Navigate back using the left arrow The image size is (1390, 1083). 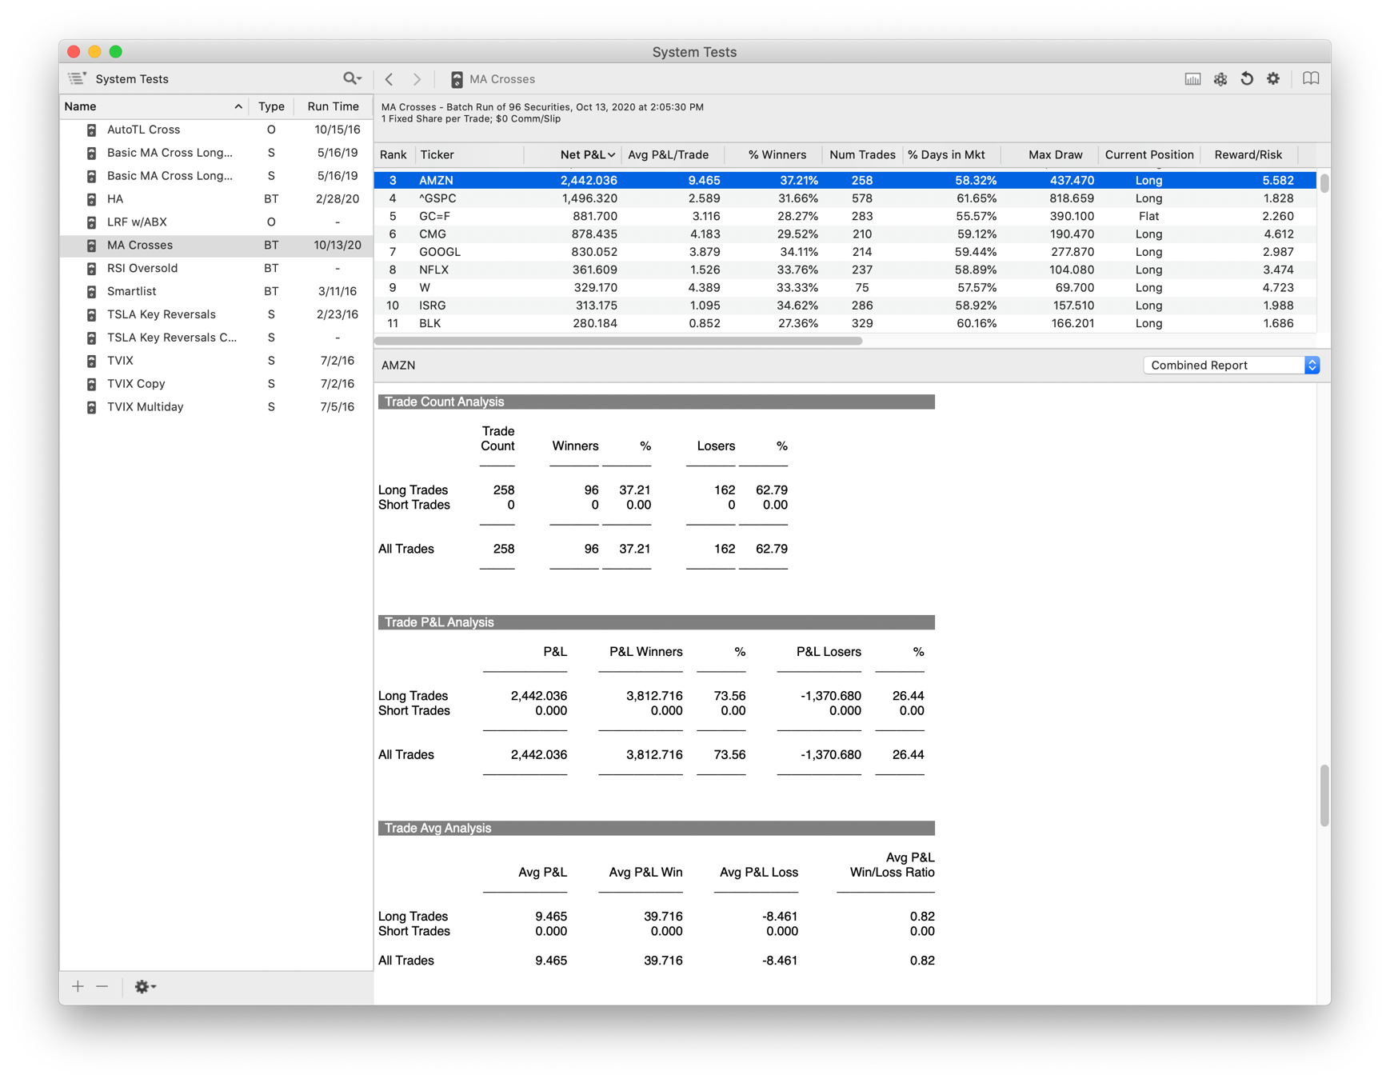coord(389,78)
